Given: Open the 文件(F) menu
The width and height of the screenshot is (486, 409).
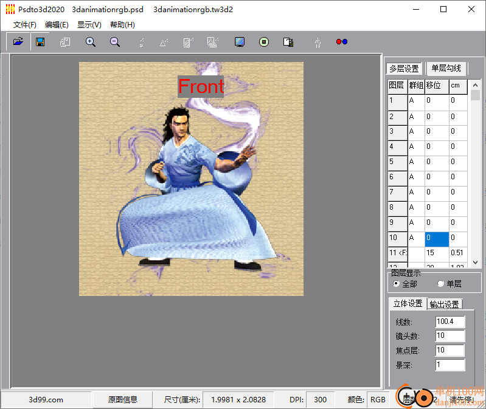Looking at the screenshot, I should pyautogui.click(x=25, y=25).
